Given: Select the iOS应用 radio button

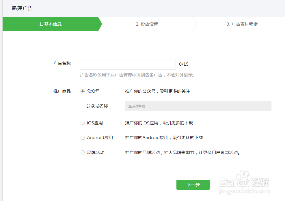Looking at the screenshot, I should [83, 123].
